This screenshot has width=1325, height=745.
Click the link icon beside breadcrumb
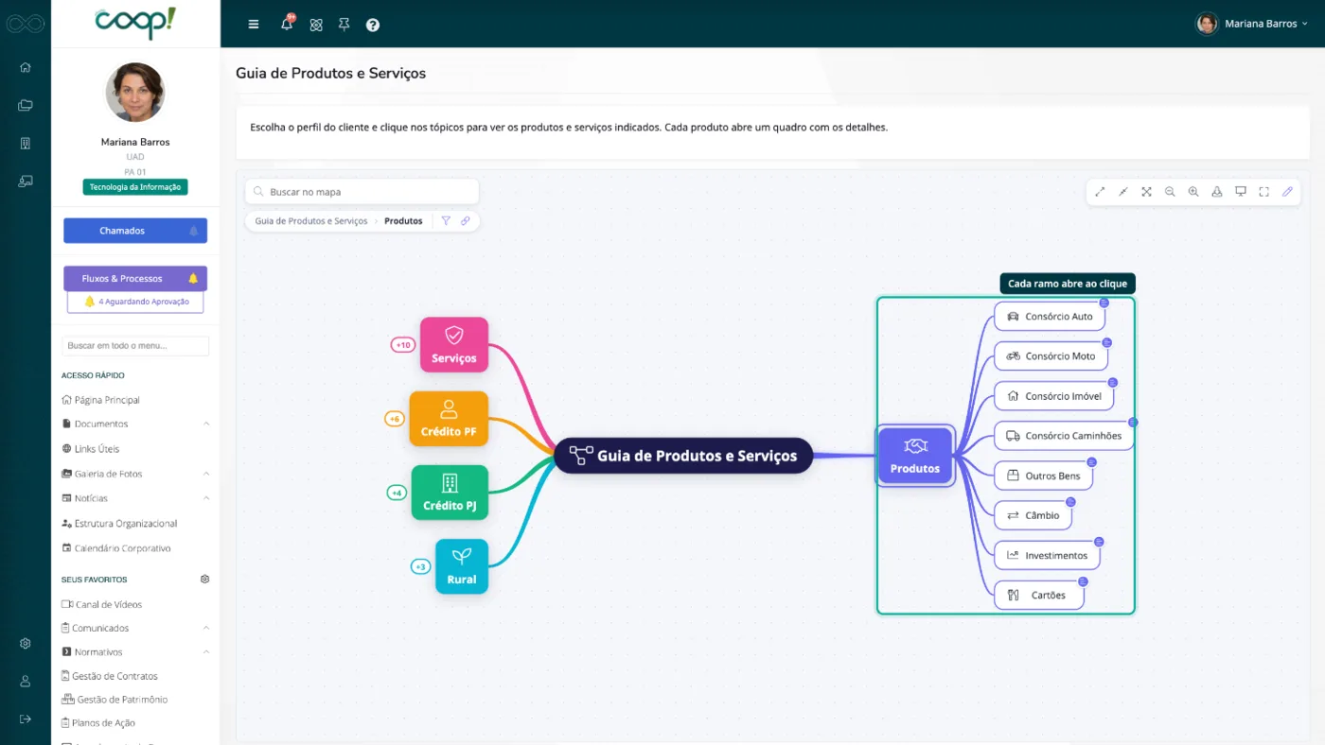[x=466, y=221]
